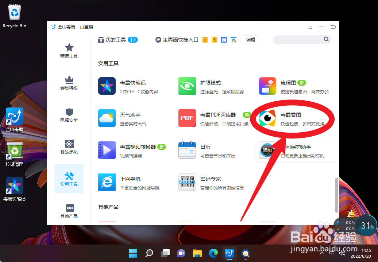Viewport: 378px width, 262px height.
Task: Open 流程图 tool icon
Action: 267,86
